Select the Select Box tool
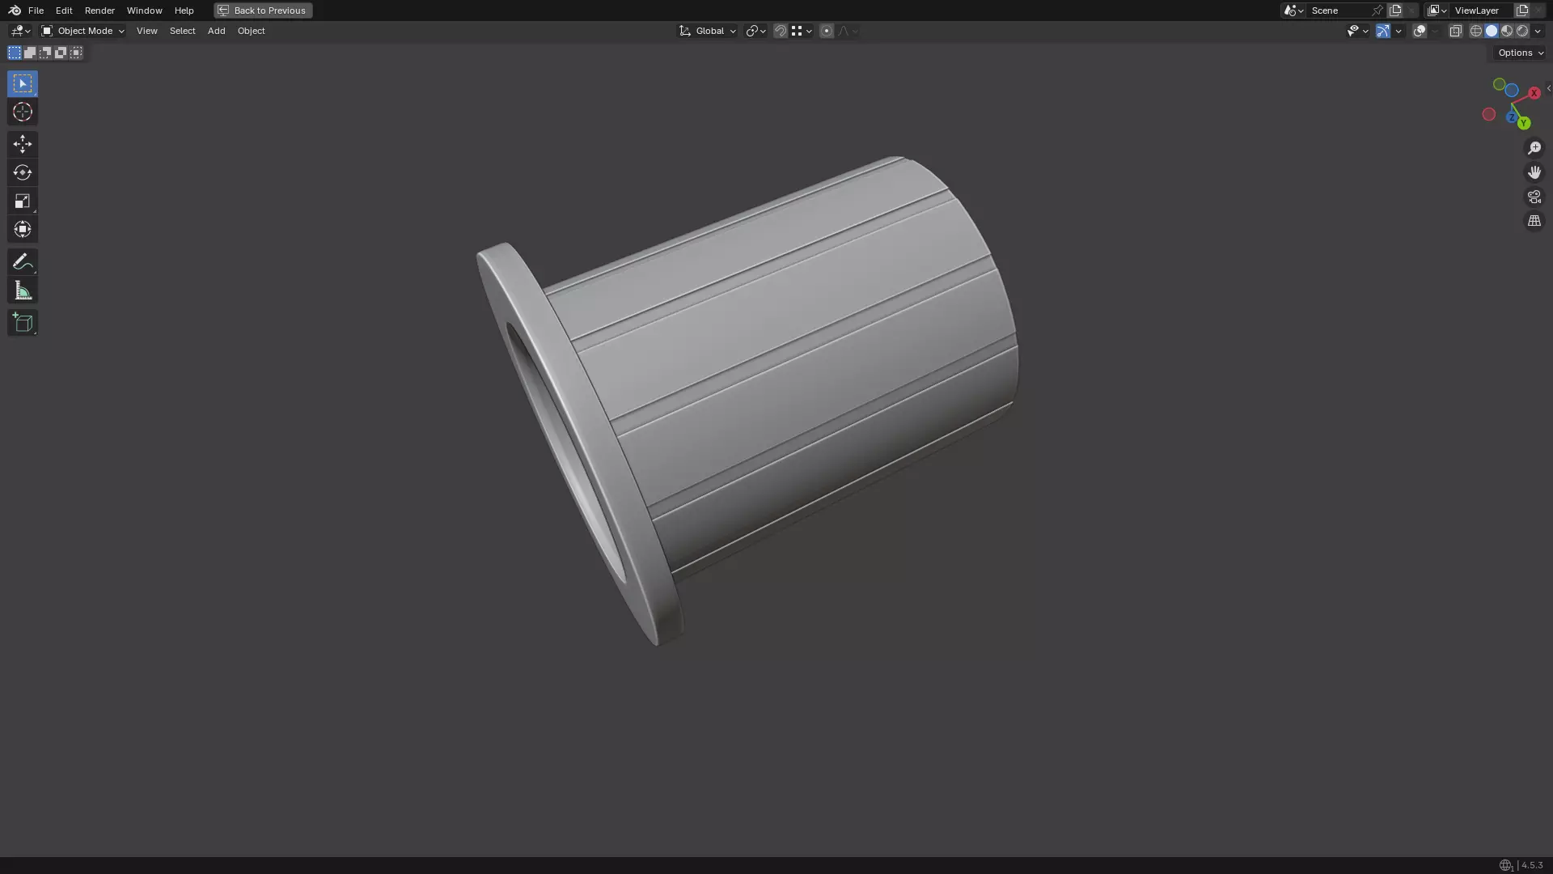The width and height of the screenshot is (1553, 874). pyautogui.click(x=23, y=83)
